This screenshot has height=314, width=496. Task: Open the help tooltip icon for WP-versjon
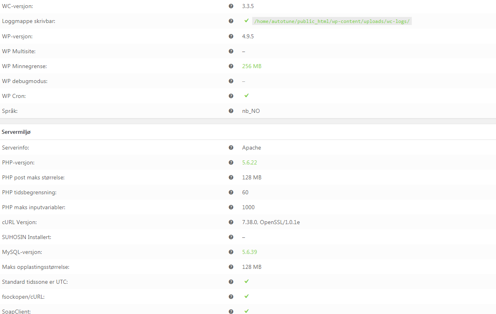pos(231,36)
